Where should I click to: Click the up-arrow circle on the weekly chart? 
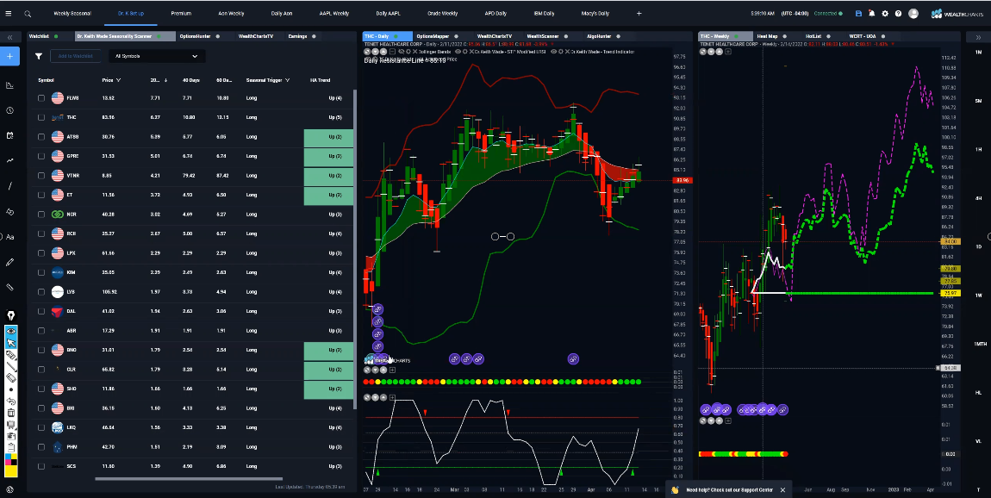click(x=720, y=52)
